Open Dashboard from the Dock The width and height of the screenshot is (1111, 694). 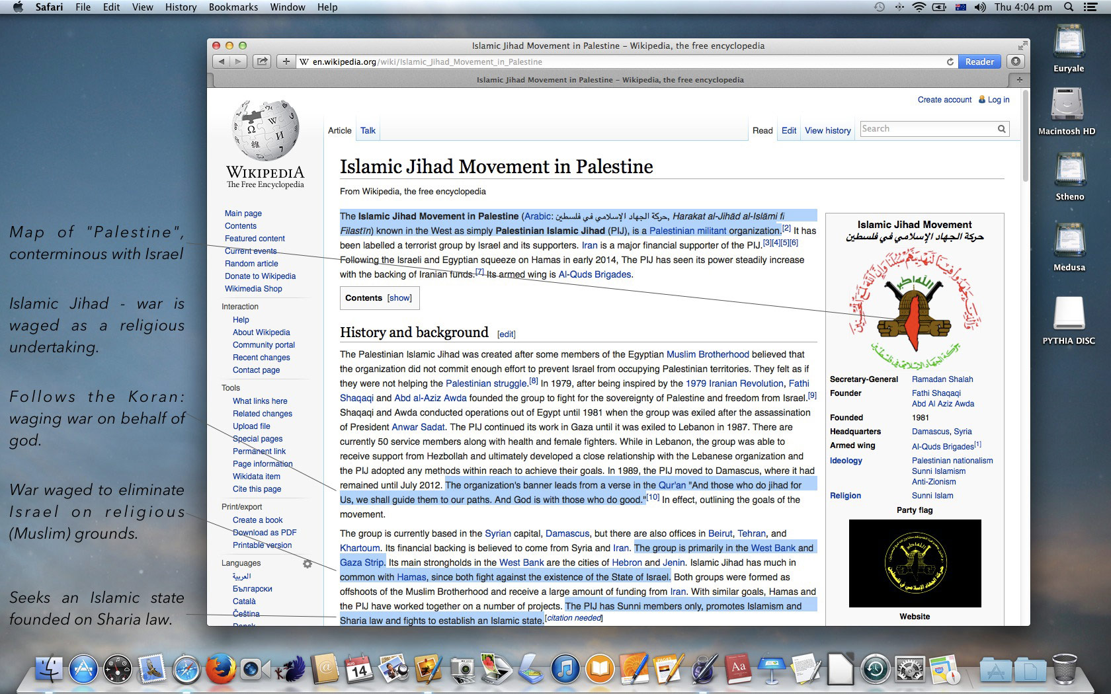click(118, 669)
